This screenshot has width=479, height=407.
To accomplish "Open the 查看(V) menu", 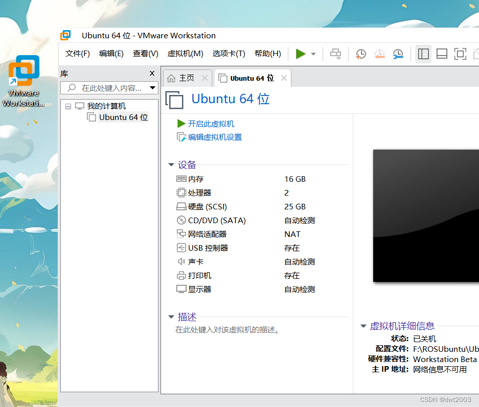I will (145, 54).
